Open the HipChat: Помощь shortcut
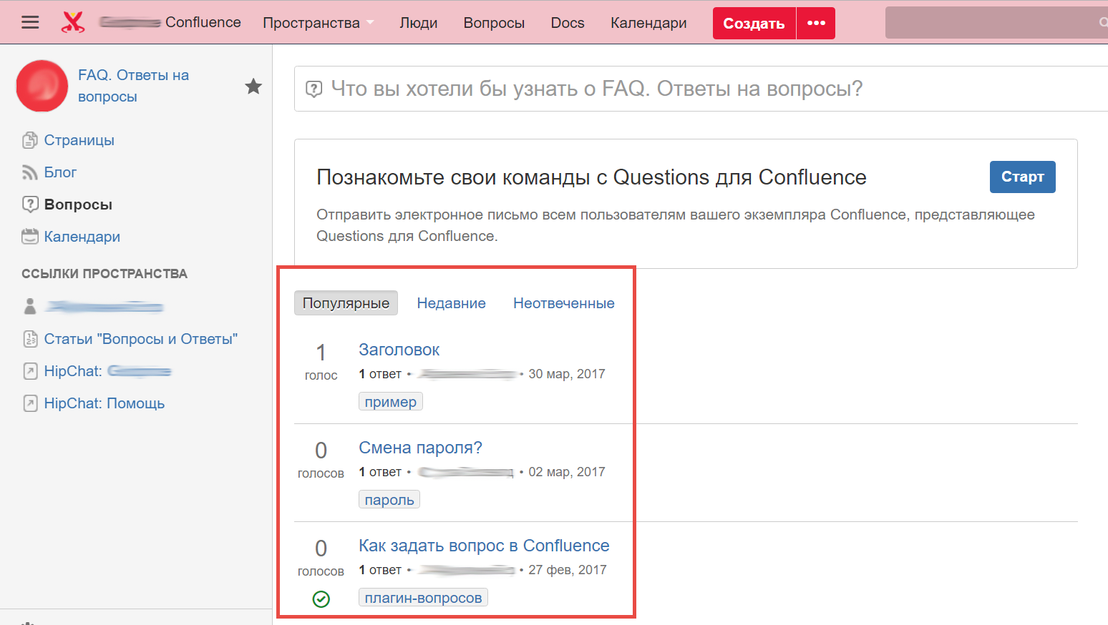 tap(105, 403)
